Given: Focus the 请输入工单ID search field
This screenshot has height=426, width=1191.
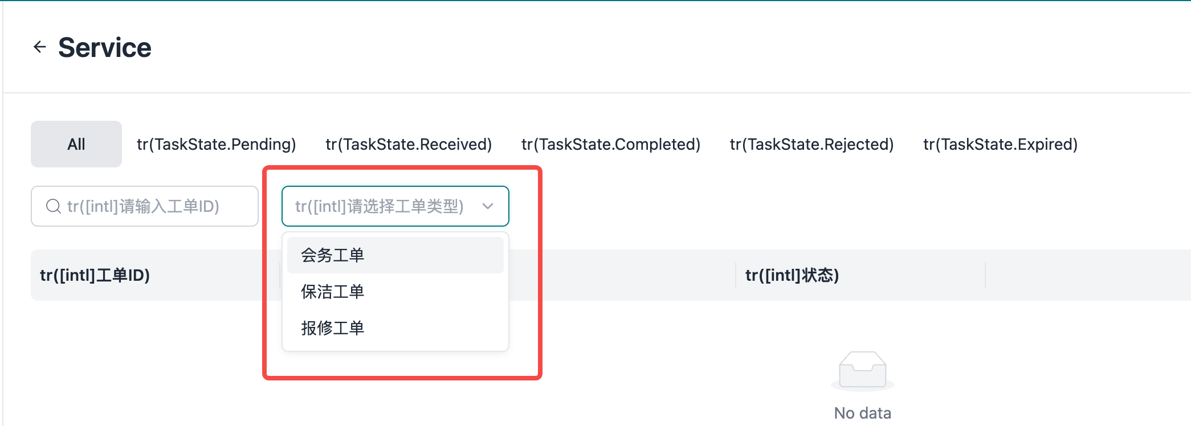Looking at the screenshot, I should (x=154, y=206).
